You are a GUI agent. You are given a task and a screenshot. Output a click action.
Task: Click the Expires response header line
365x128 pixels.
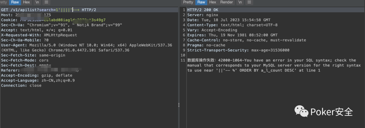(232, 35)
